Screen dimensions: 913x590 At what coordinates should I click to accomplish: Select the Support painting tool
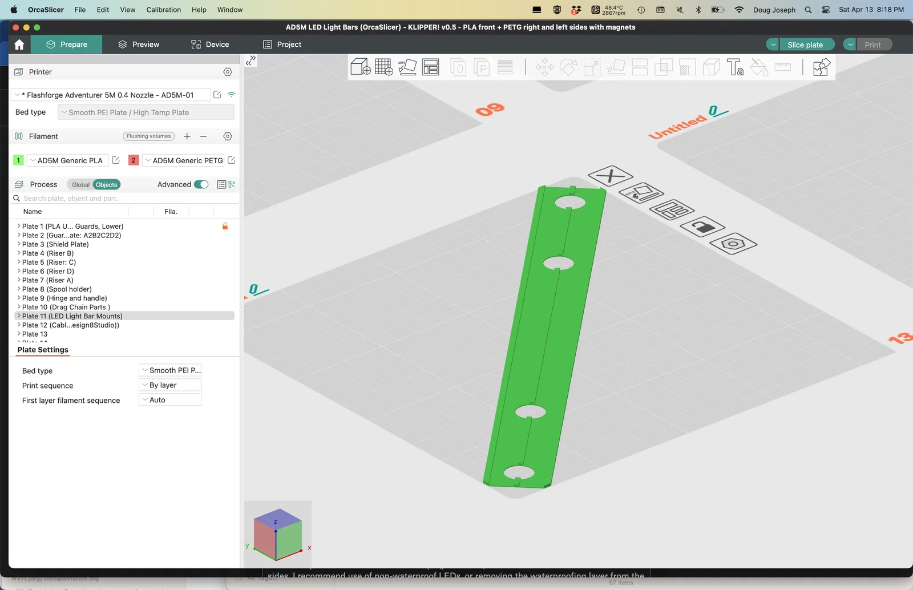[688, 67]
